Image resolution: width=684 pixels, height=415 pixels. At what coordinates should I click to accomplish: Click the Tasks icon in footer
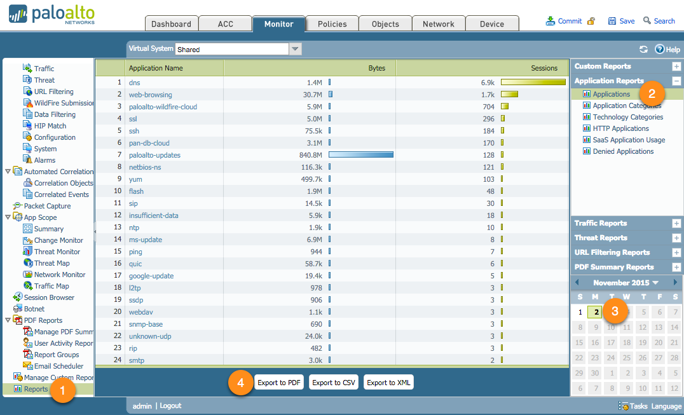(x=624, y=405)
